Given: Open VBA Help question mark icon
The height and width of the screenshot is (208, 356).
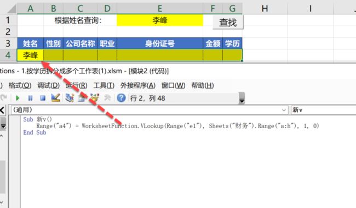Looking at the screenshot, I should (121, 98).
